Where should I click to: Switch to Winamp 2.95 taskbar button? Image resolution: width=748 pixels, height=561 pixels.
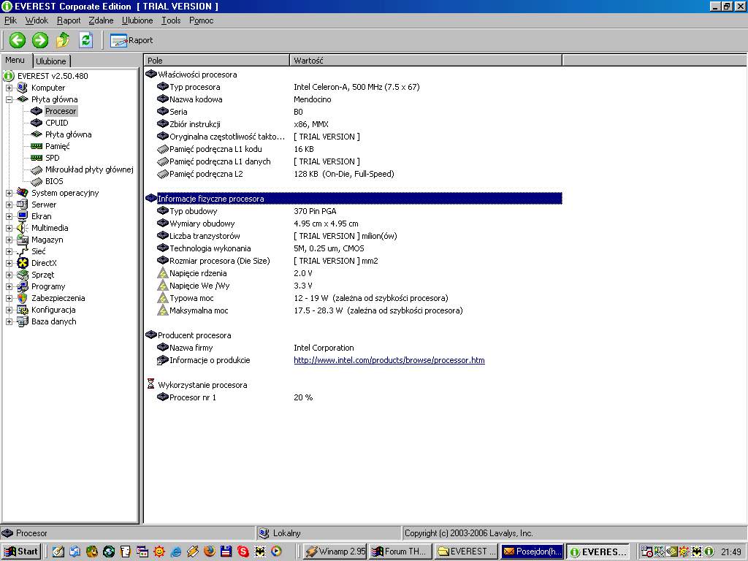point(335,552)
